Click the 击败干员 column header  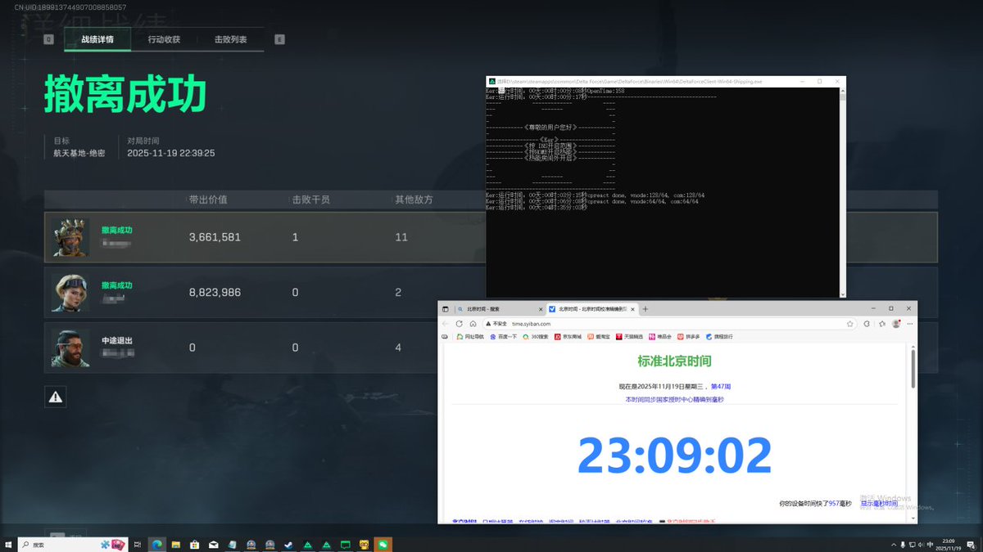pyautogui.click(x=311, y=200)
